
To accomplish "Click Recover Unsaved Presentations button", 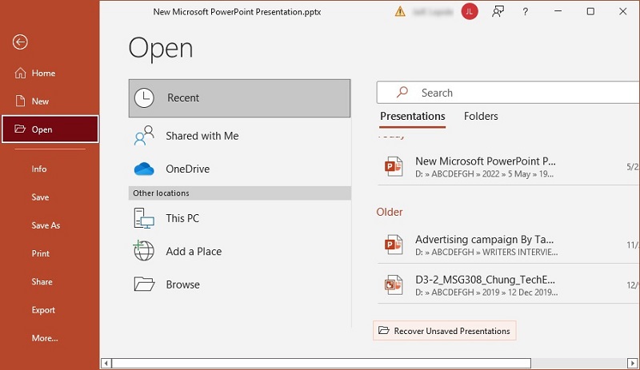I will click(445, 331).
